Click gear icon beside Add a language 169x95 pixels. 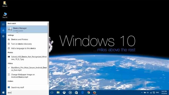(x=9, y=48)
